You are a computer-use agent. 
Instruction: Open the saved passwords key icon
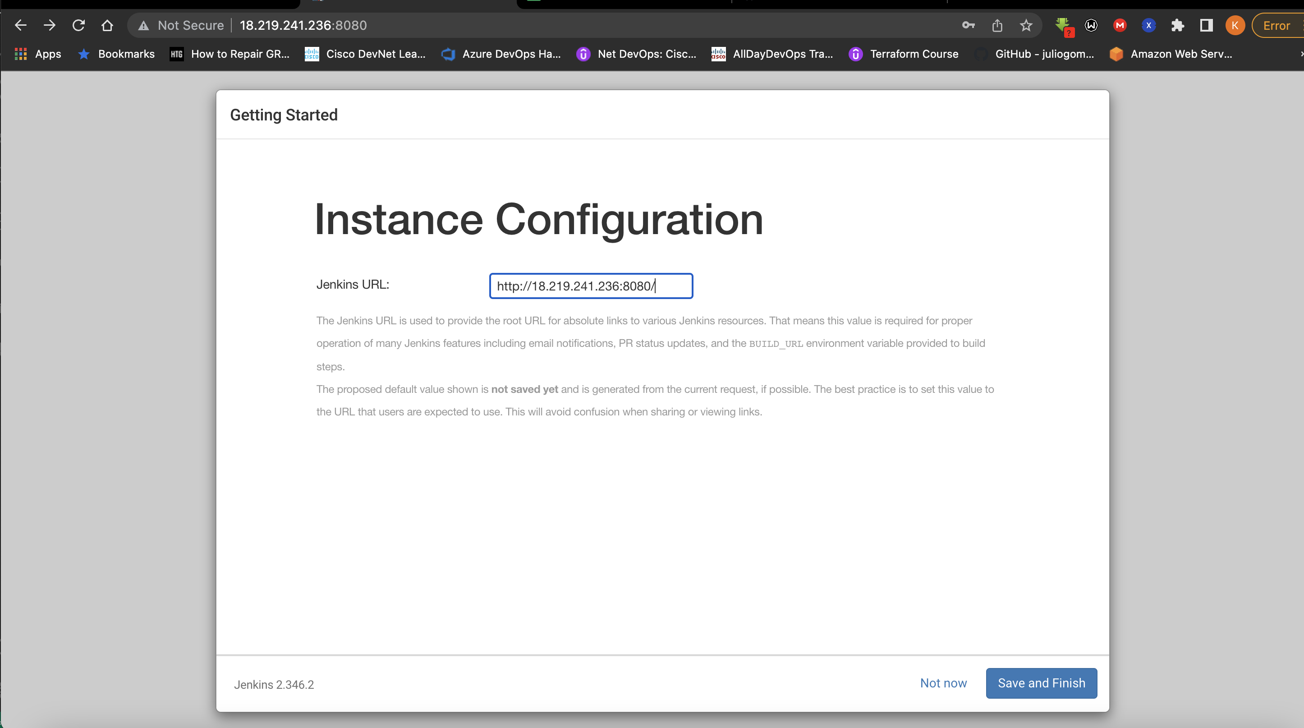(x=969, y=25)
